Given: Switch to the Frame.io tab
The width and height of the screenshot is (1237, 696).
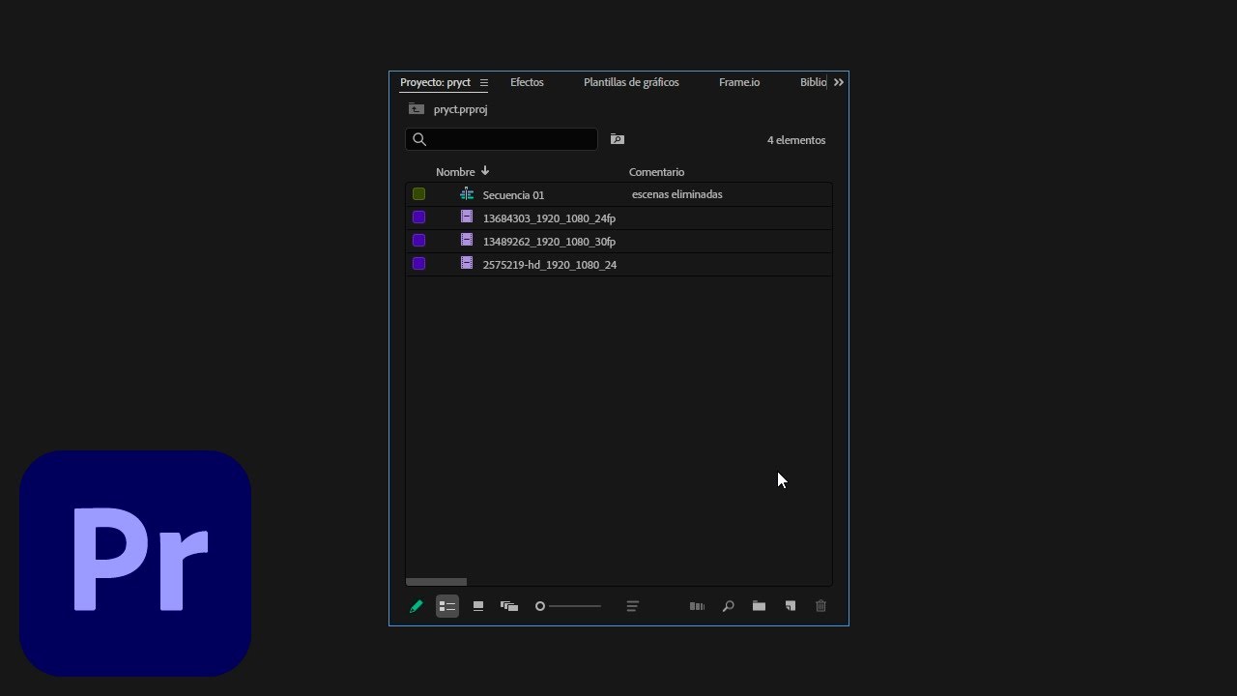Looking at the screenshot, I should pos(739,82).
